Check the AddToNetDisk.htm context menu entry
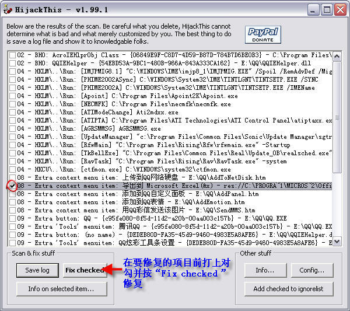 (12, 178)
